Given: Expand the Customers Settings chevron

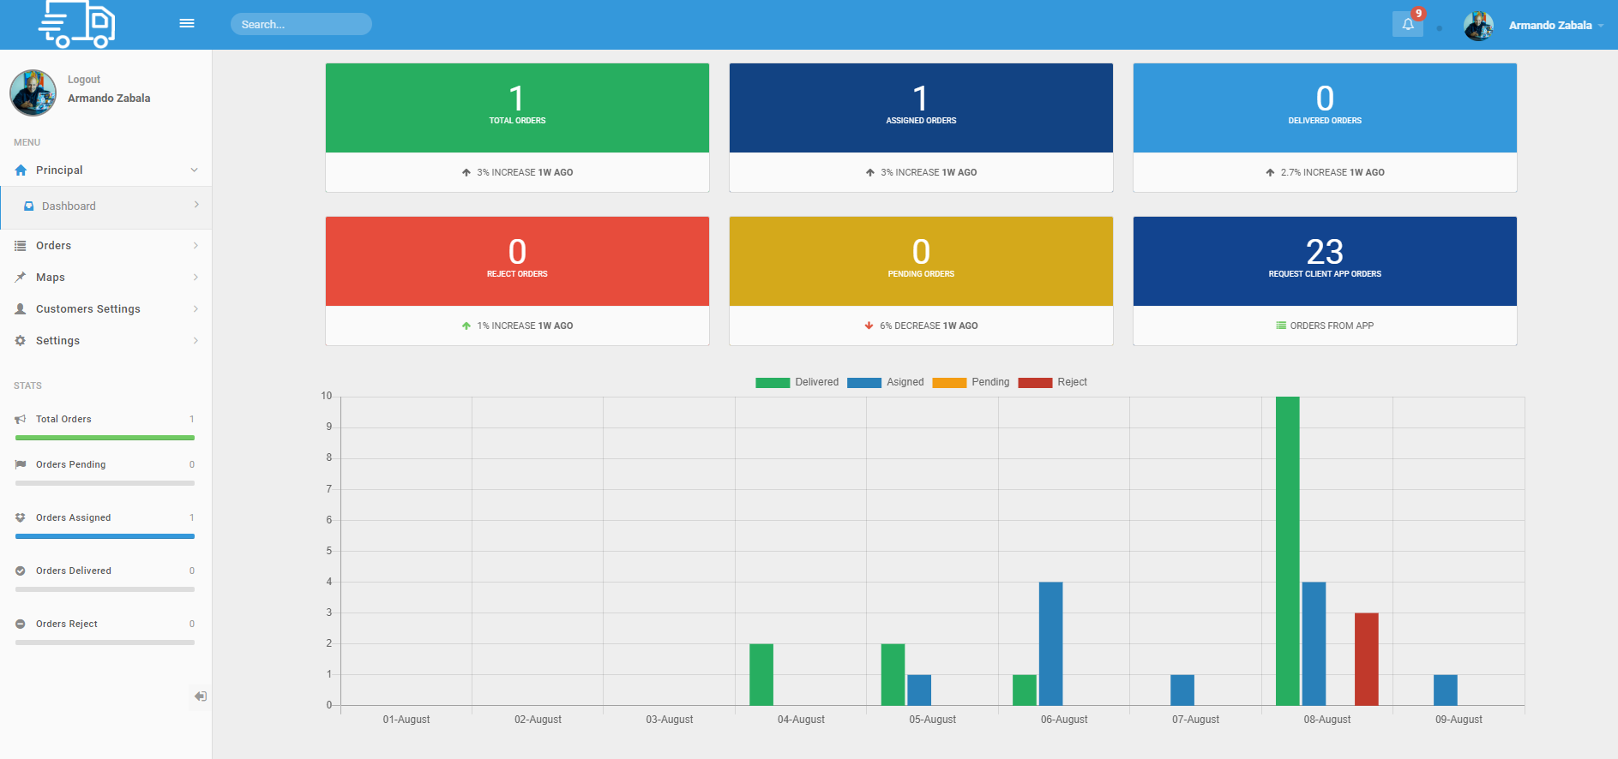Looking at the screenshot, I should pos(195,309).
